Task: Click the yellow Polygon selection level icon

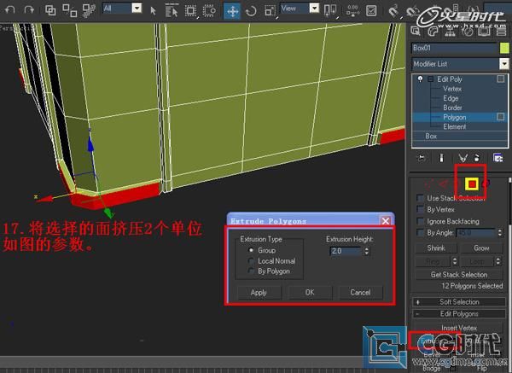Action: [472, 184]
